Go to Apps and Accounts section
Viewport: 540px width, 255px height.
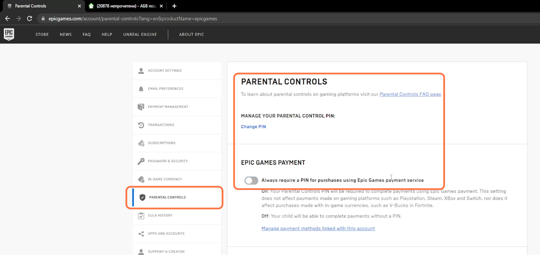click(177, 234)
